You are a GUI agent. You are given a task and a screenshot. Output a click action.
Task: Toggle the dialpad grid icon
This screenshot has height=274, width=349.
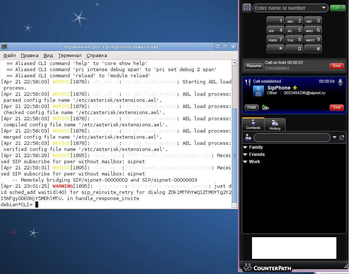(x=247, y=8)
